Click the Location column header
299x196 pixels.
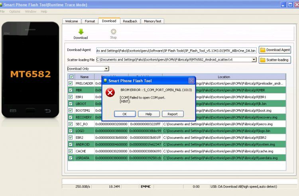pos(224,77)
